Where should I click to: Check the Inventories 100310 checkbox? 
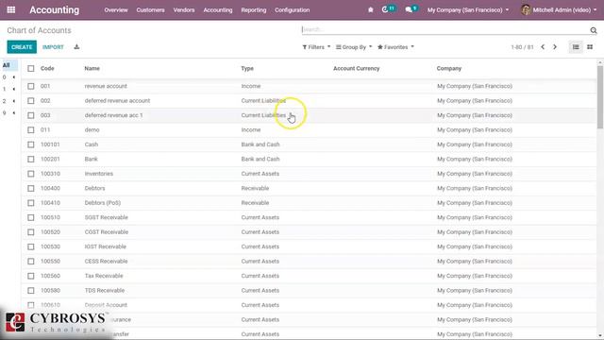pos(31,174)
